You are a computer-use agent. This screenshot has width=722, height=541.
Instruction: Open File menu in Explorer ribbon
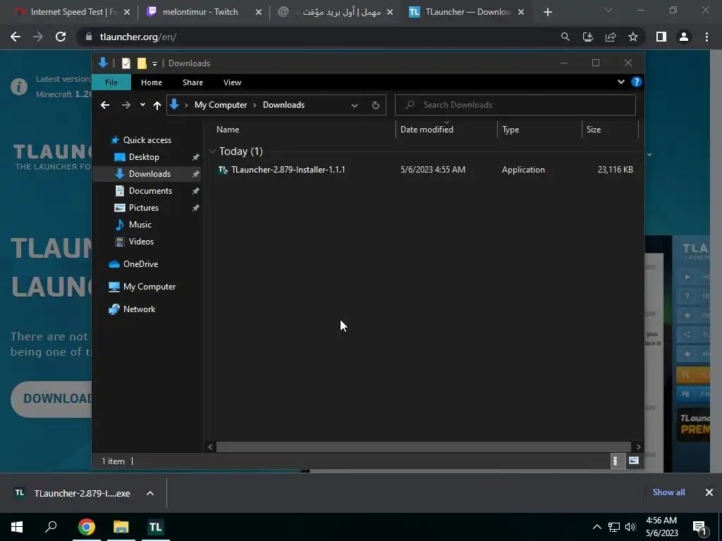(111, 82)
